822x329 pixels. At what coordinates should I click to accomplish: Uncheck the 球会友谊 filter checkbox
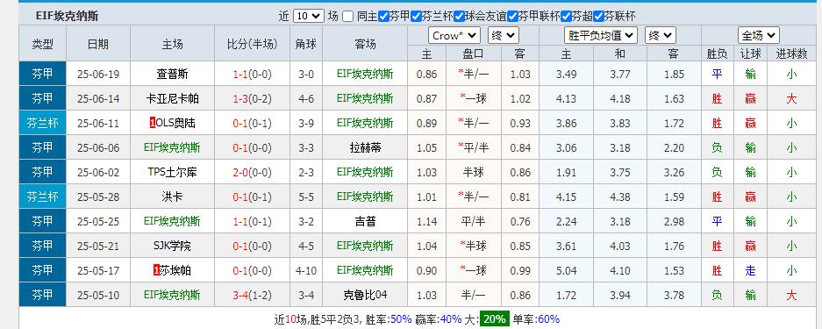(459, 17)
